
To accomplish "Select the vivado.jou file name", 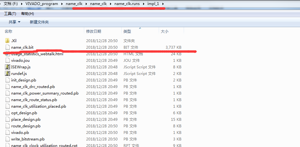I will (20, 61).
